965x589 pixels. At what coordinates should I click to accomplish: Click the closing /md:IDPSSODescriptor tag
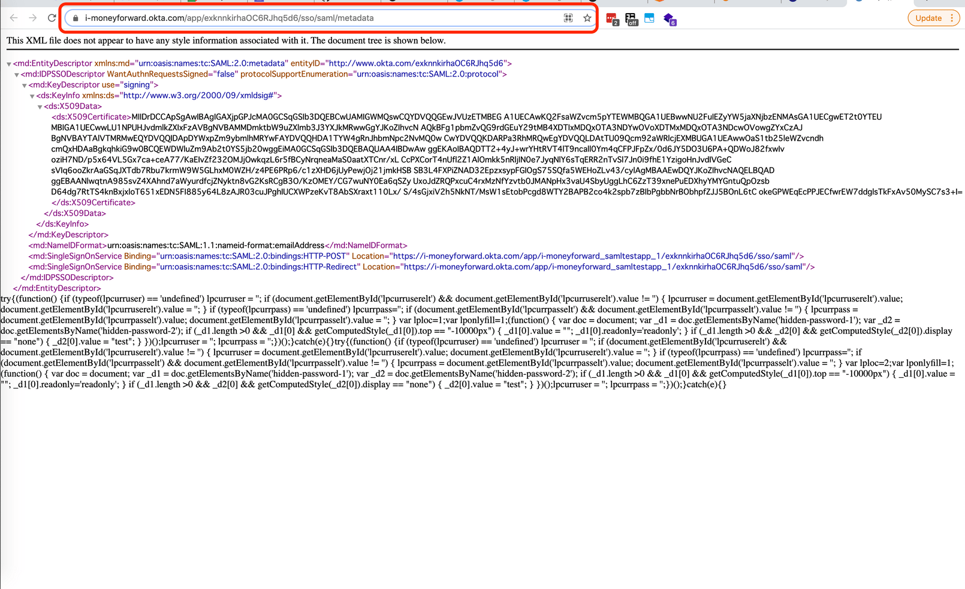pos(67,278)
